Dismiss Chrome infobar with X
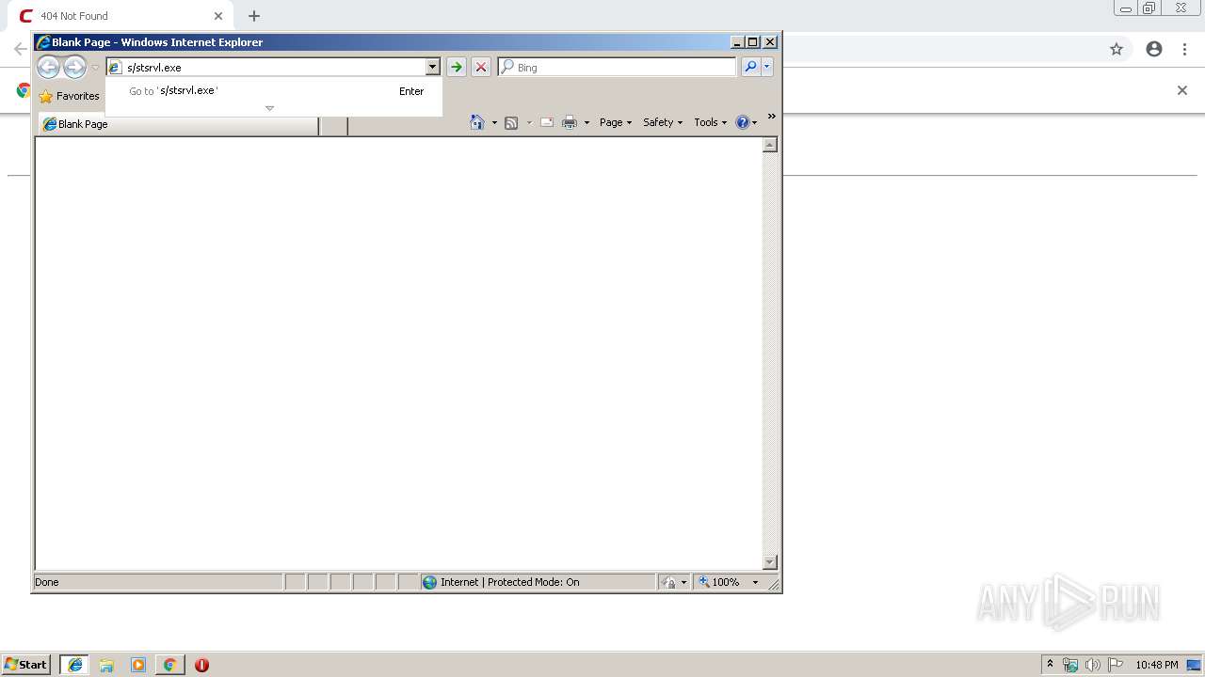 [x=1182, y=90]
